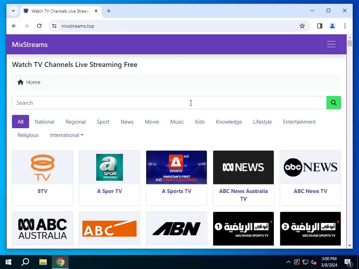The image size is (359, 269).
Task: Click the page scroll down arrow
Action: (x=350, y=246)
